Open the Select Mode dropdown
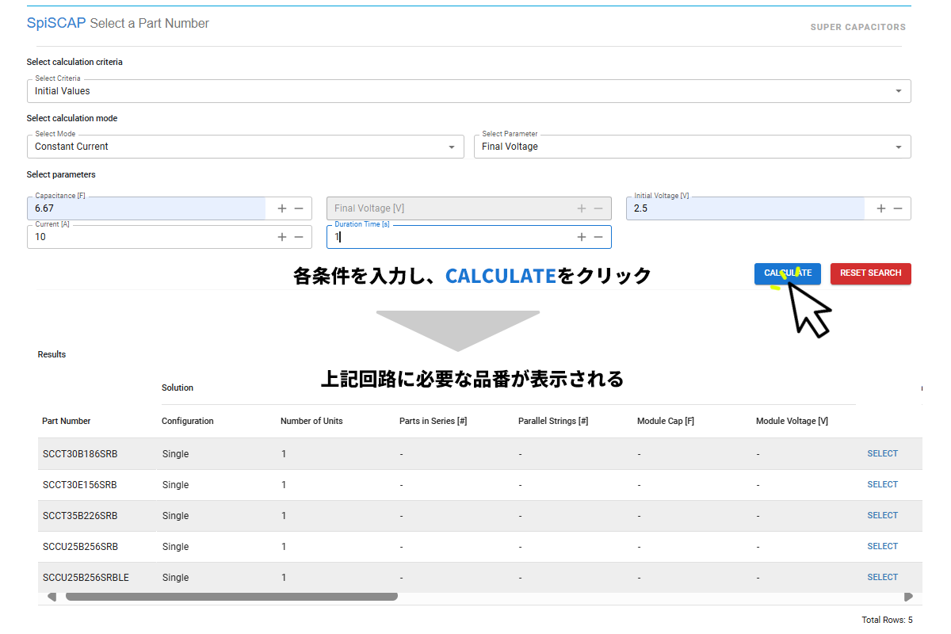Image resolution: width=951 pixels, height=634 pixels. tap(245, 147)
